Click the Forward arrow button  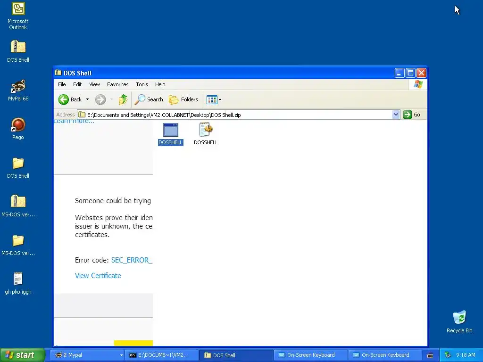pos(100,99)
